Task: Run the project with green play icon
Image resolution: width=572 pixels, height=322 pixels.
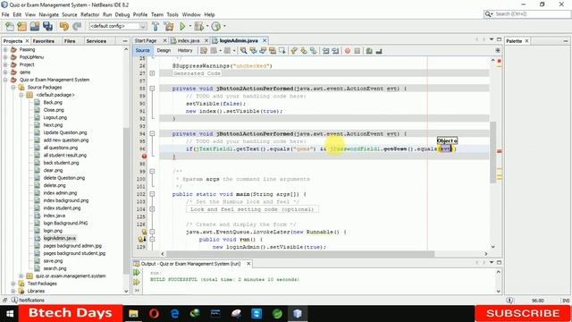Action: (182, 26)
